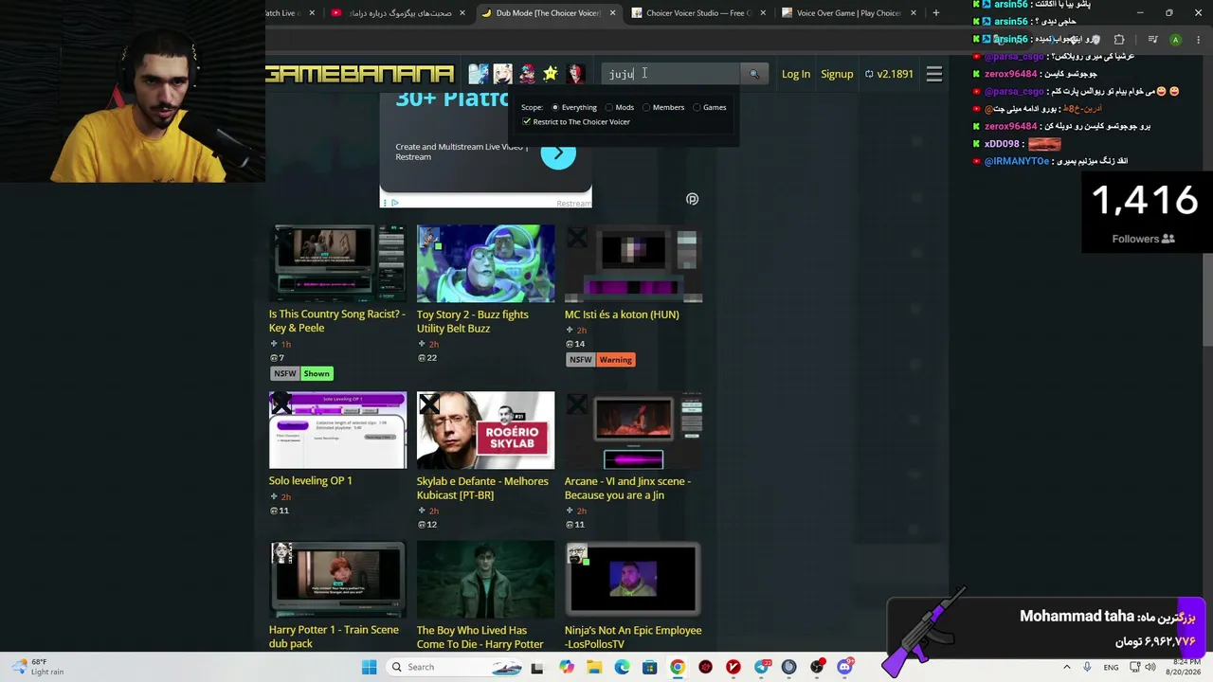This screenshot has height=682, width=1213.
Task: Switch to Dub Mode The Choicer Voicer tab
Action: (x=549, y=13)
